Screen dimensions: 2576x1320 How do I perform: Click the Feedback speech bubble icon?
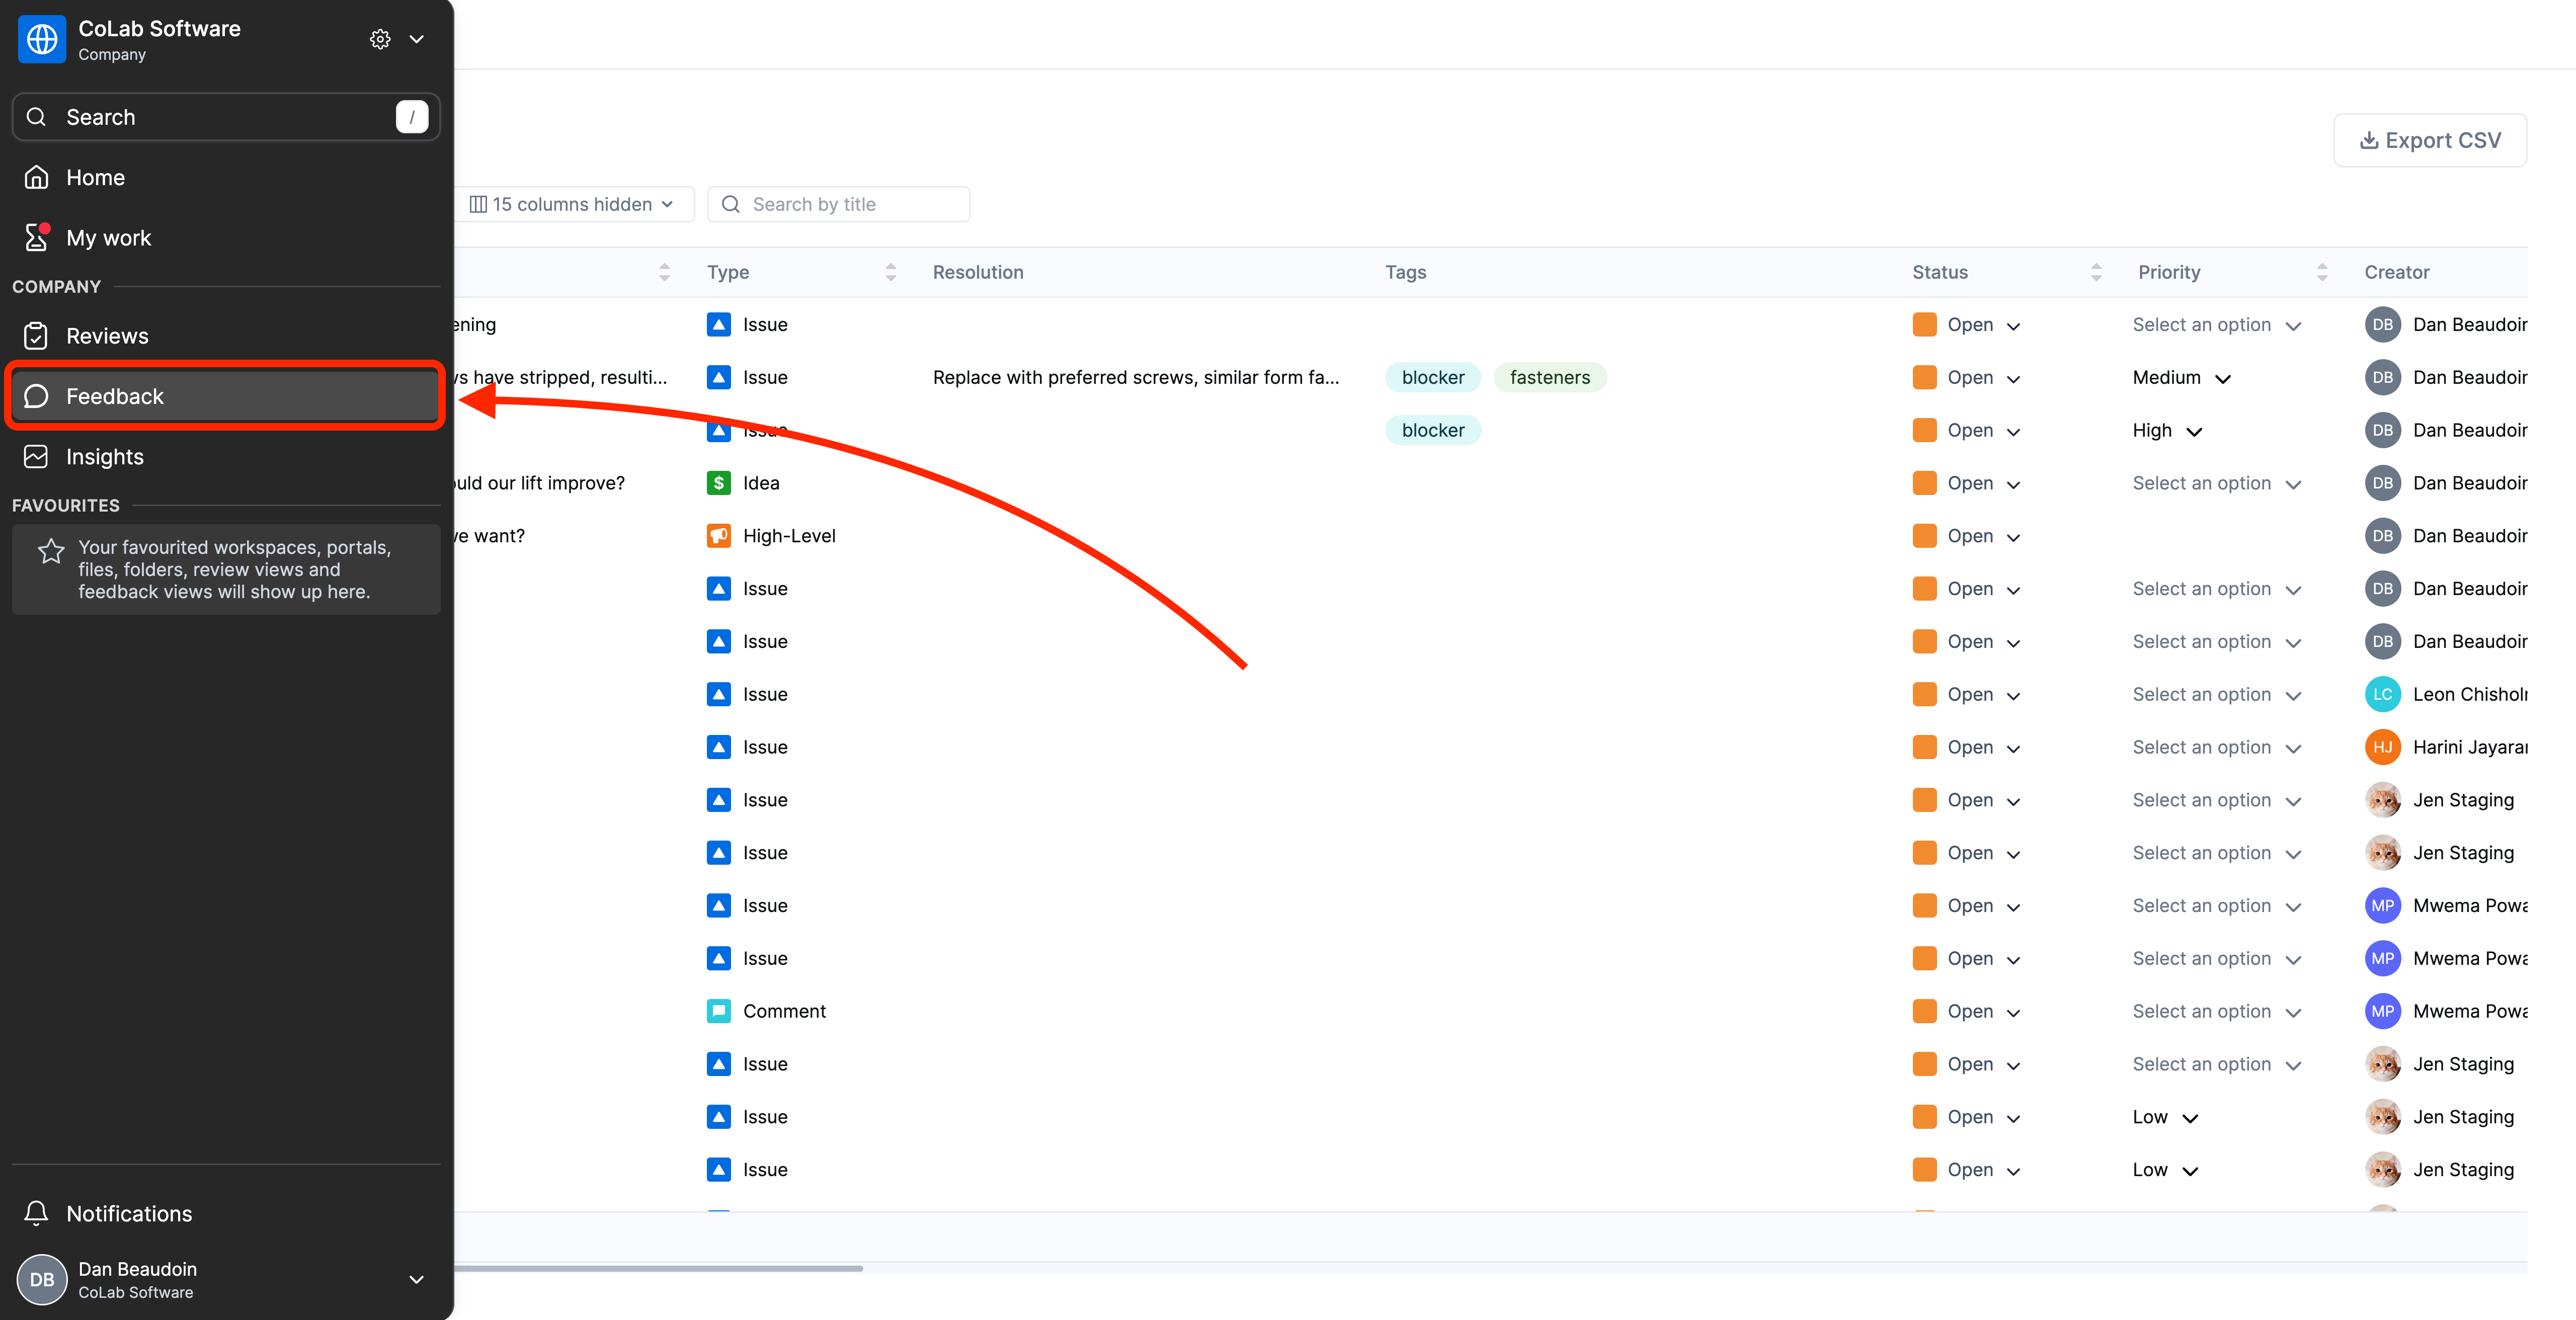point(36,396)
